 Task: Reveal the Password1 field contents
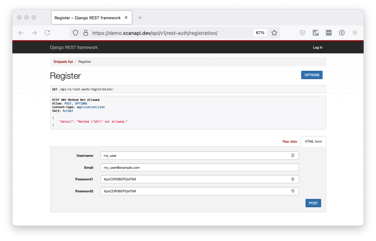(x=293, y=179)
